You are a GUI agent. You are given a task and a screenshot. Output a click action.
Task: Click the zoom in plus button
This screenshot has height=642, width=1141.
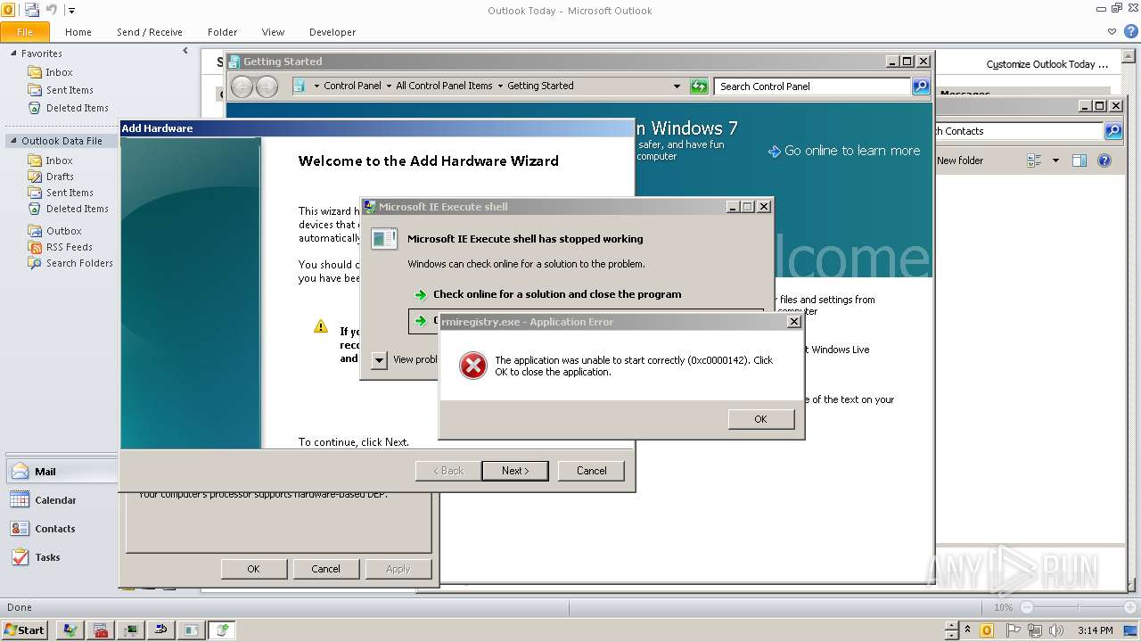click(1129, 607)
